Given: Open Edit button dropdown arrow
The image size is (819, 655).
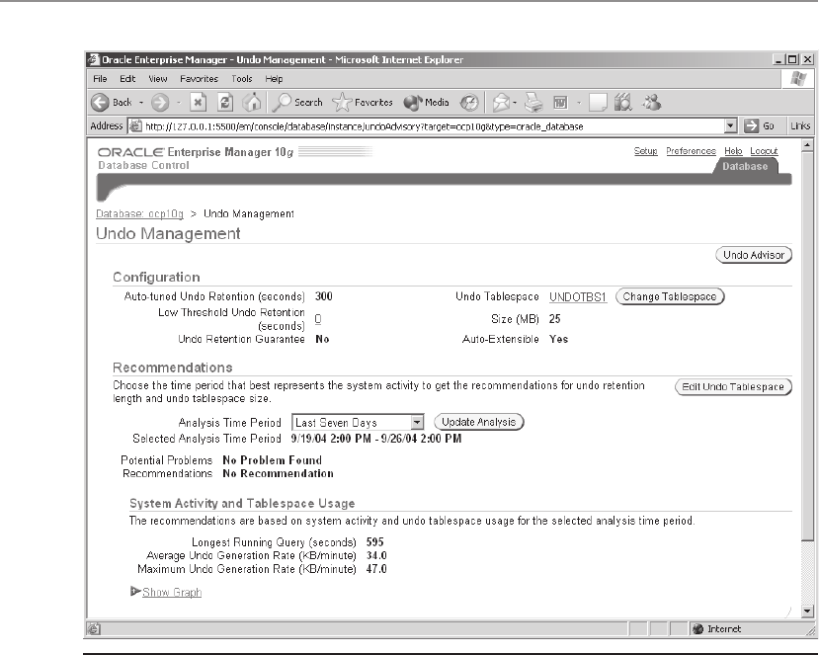Looking at the screenshot, I should coord(579,103).
